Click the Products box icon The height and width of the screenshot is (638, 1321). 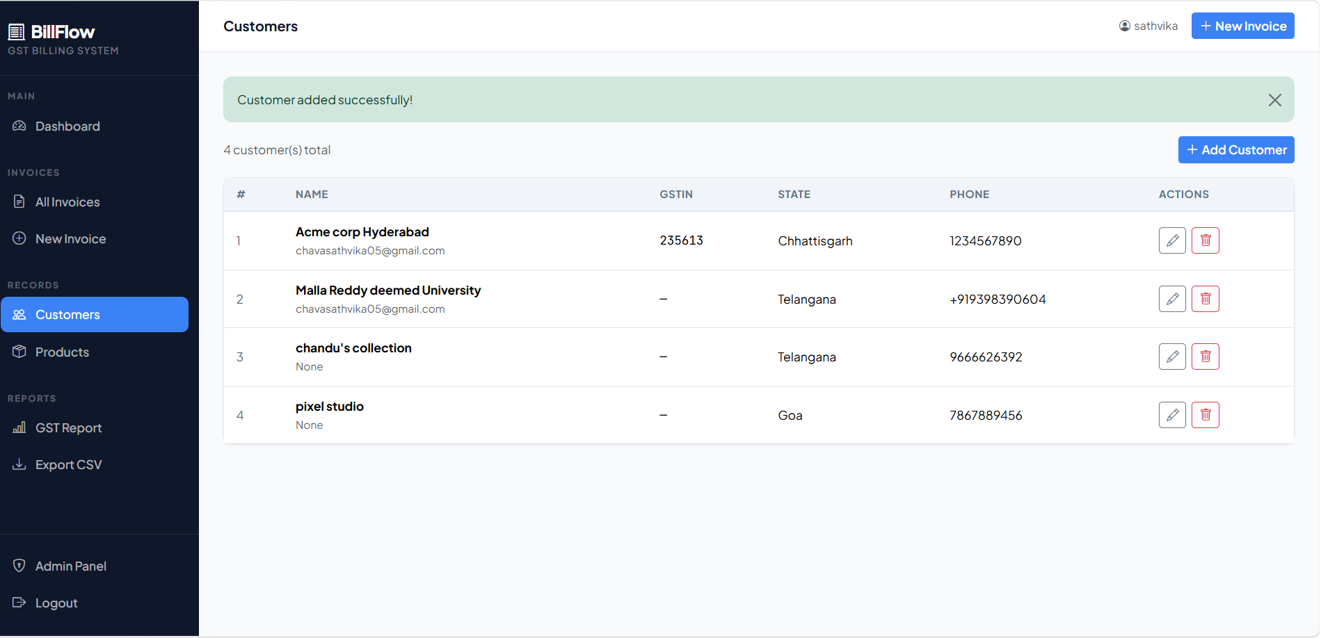(x=19, y=352)
